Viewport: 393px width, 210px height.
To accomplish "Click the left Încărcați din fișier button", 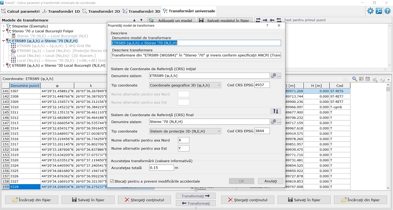I will [31, 200].
